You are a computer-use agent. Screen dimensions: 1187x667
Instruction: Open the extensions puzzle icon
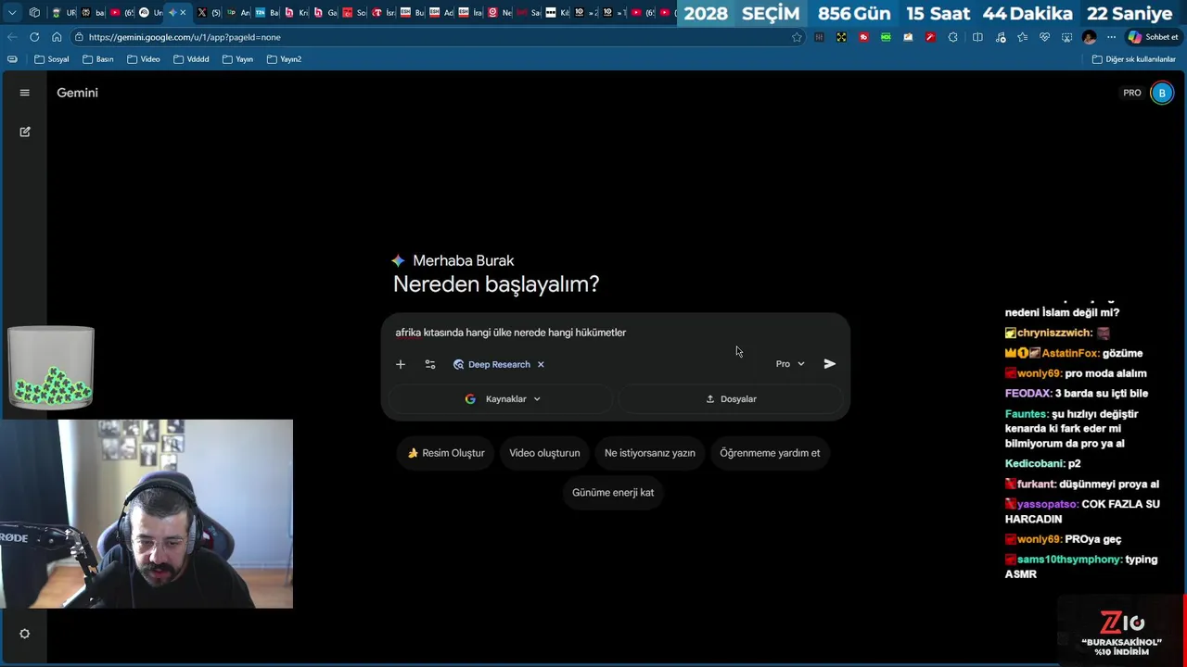(x=952, y=37)
